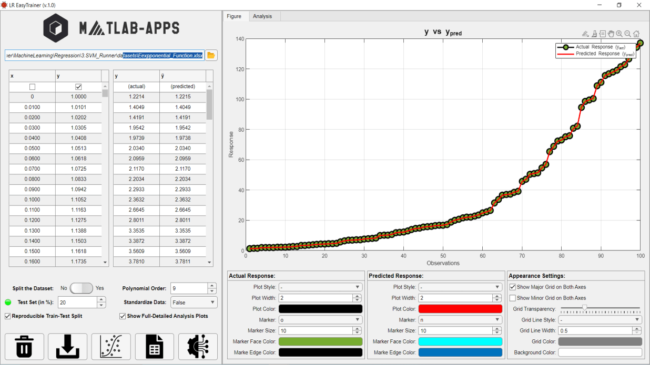Enable Show Minor Grid on Both Axes
Screen dimensions: 650x365
pos(513,298)
